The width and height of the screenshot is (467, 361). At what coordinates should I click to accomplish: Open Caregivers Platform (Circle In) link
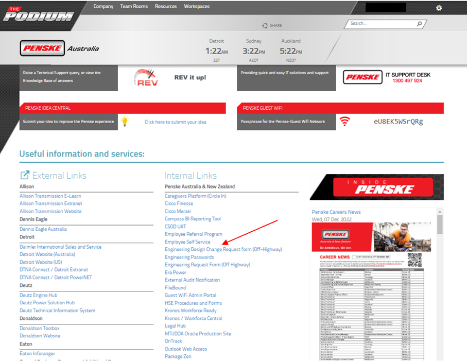point(195,196)
